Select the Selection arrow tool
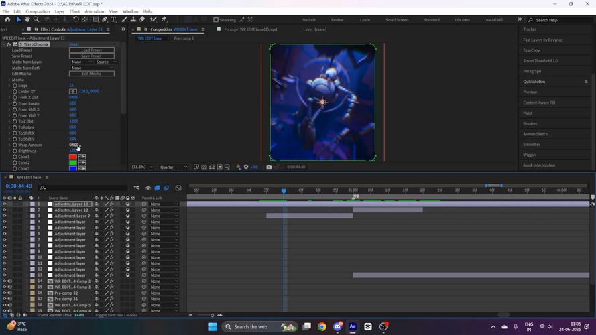The width and height of the screenshot is (596, 335). (x=18, y=19)
